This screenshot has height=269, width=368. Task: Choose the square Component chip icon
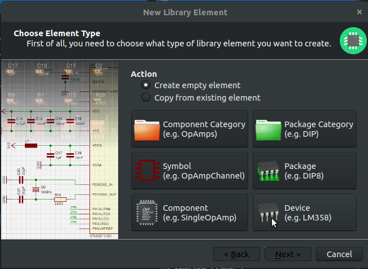pos(147,212)
